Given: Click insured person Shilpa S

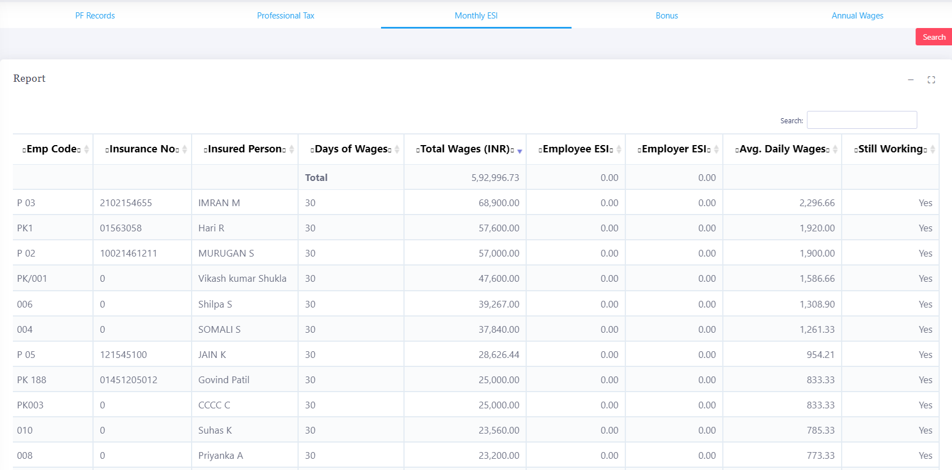Looking at the screenshot, I should pos(215,304).
